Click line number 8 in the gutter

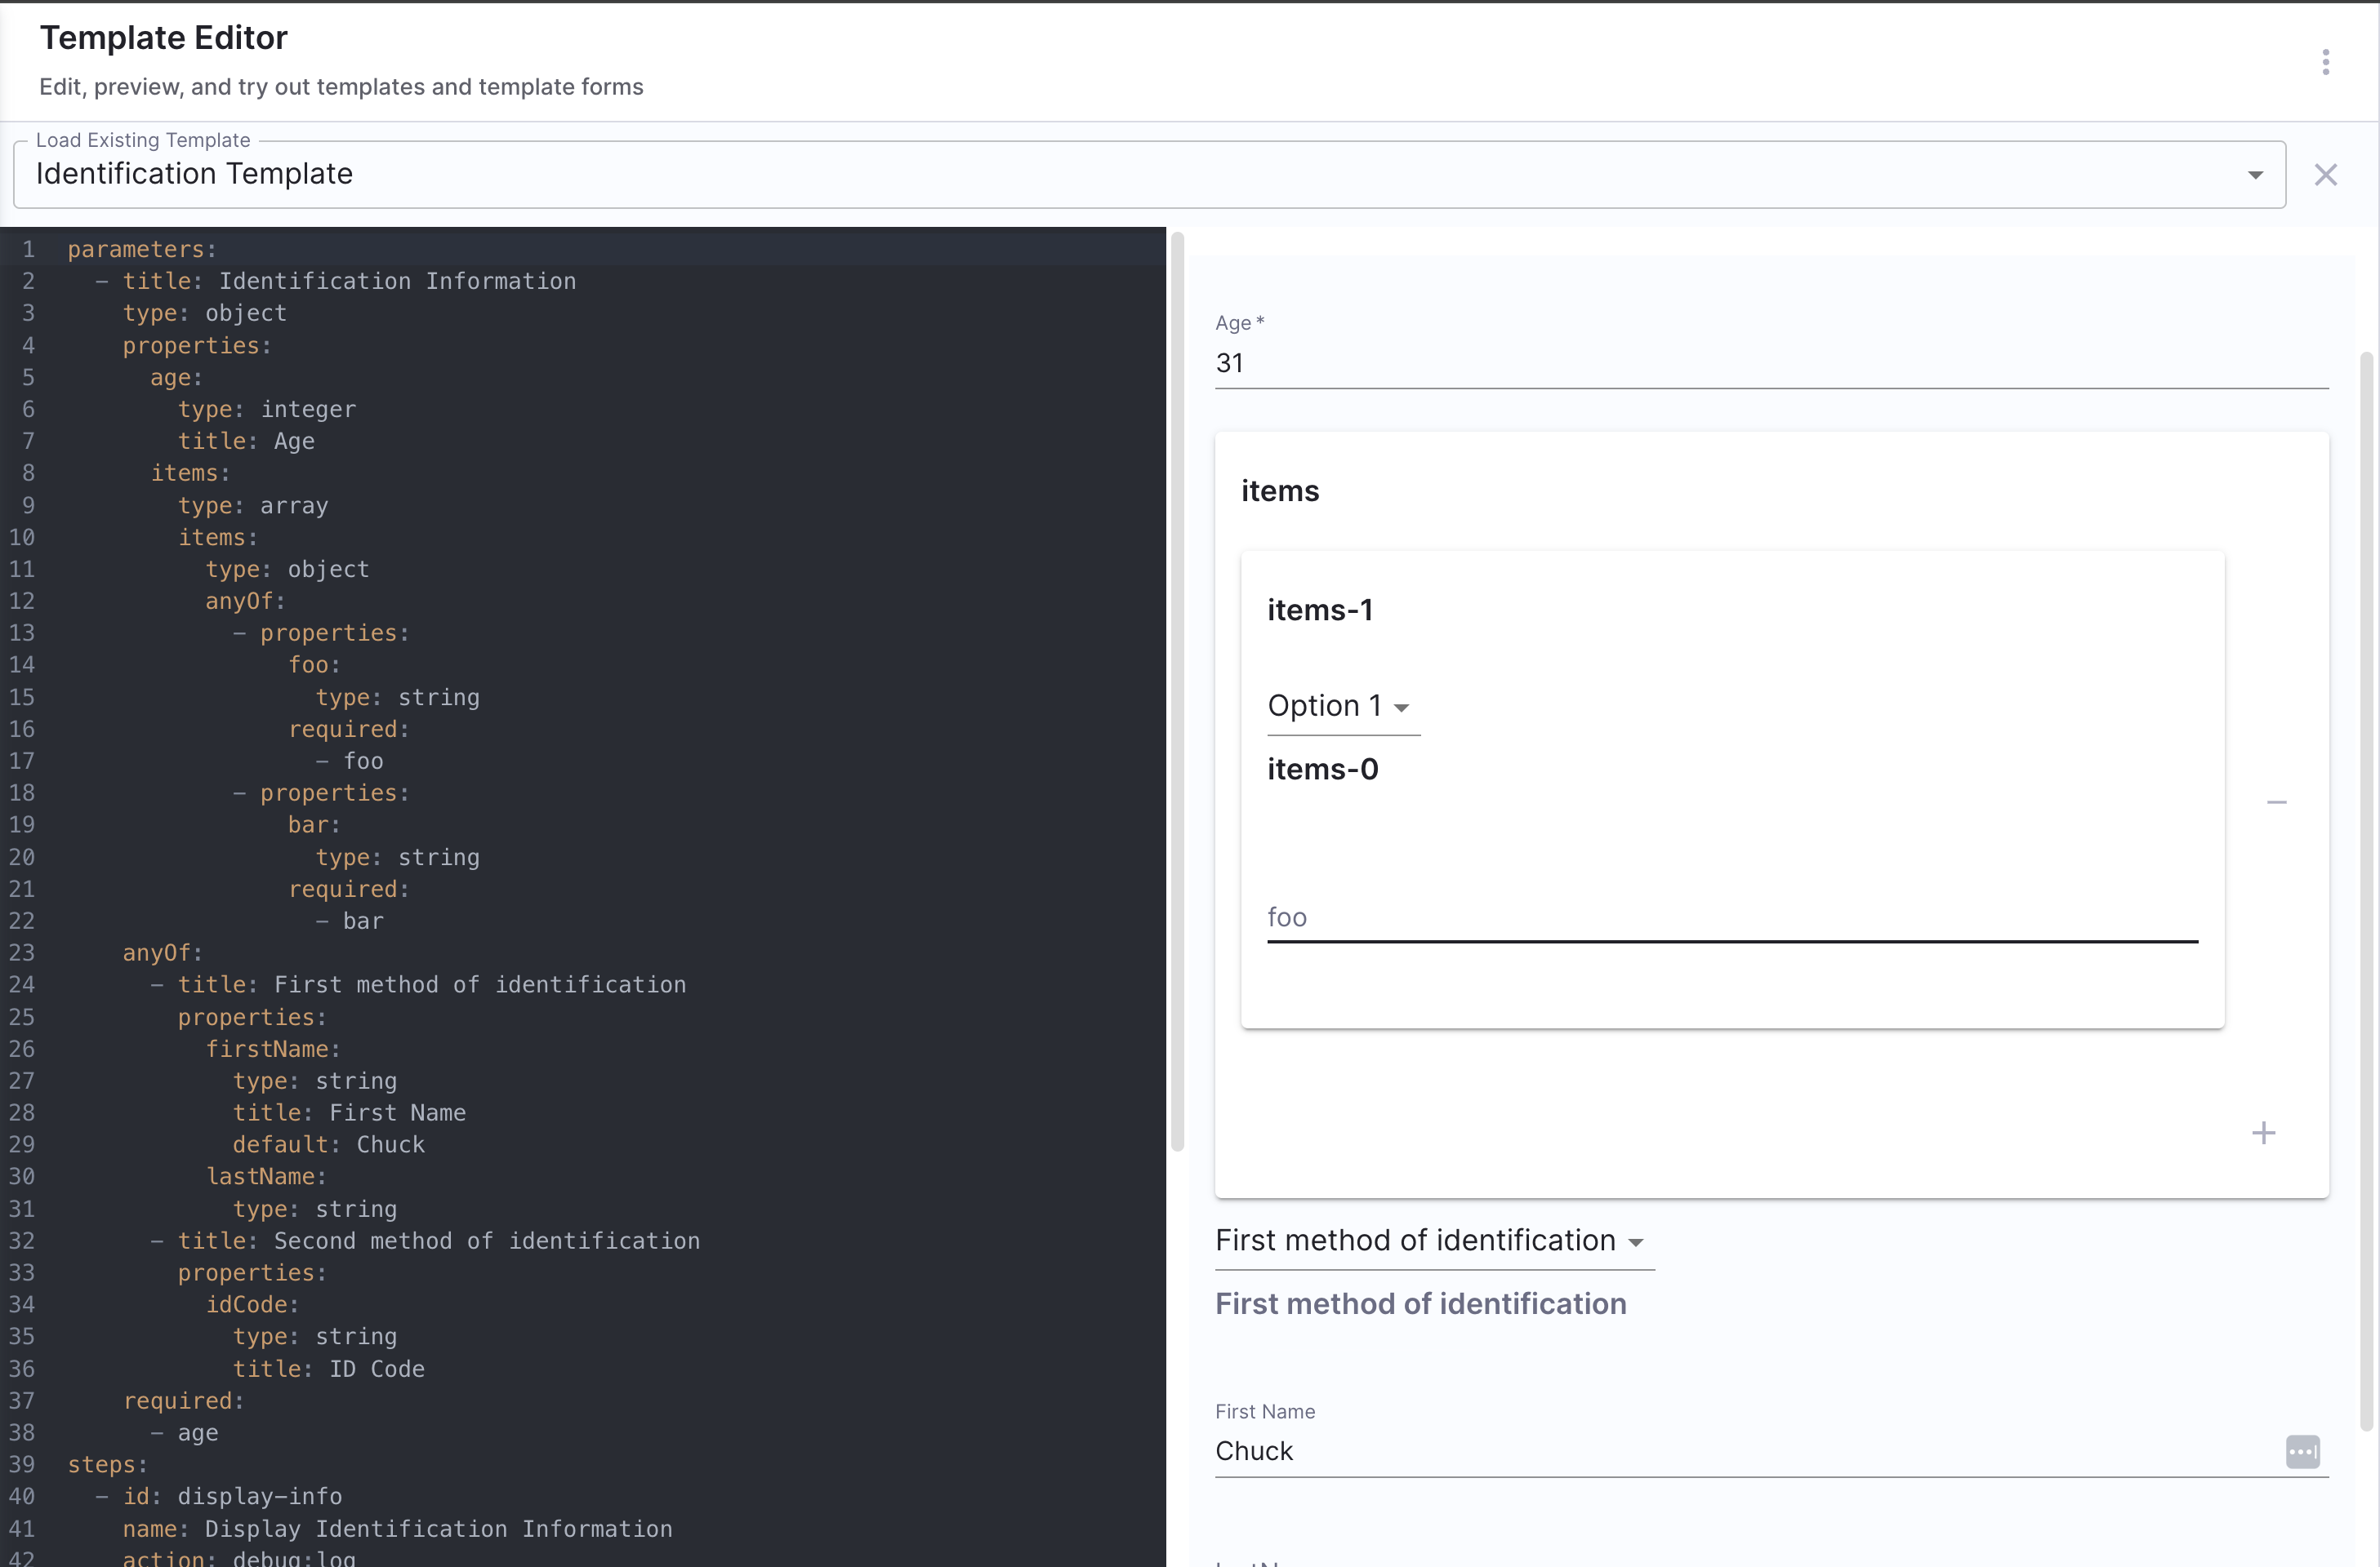[28, 473]
